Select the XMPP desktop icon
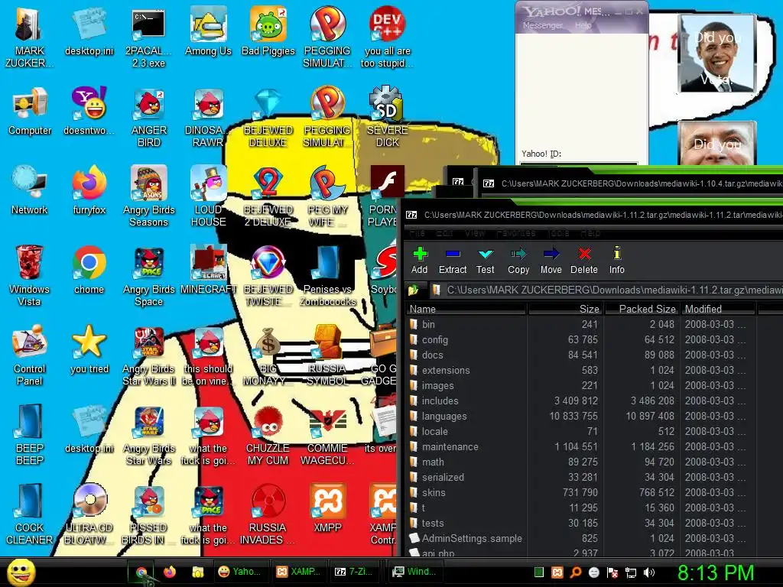 pos(327,508)
